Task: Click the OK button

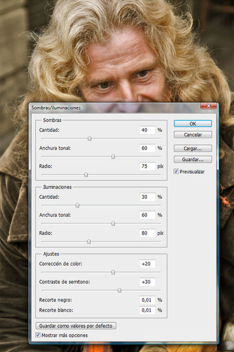Action: [x=193, y=124]
